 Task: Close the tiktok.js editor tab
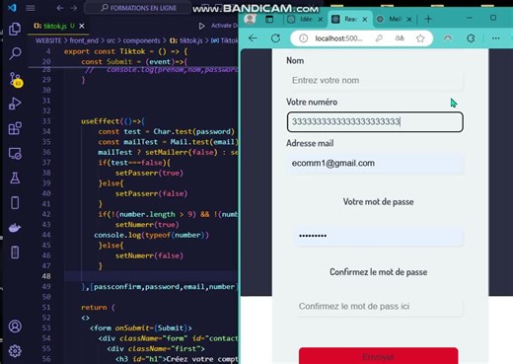point(82,26)
